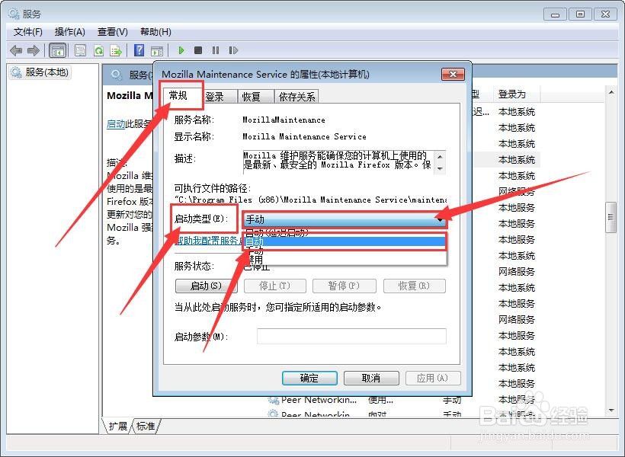625x457 pixels.
Task: Click the description box up scroll arrow
Action: tap(440, 156)
